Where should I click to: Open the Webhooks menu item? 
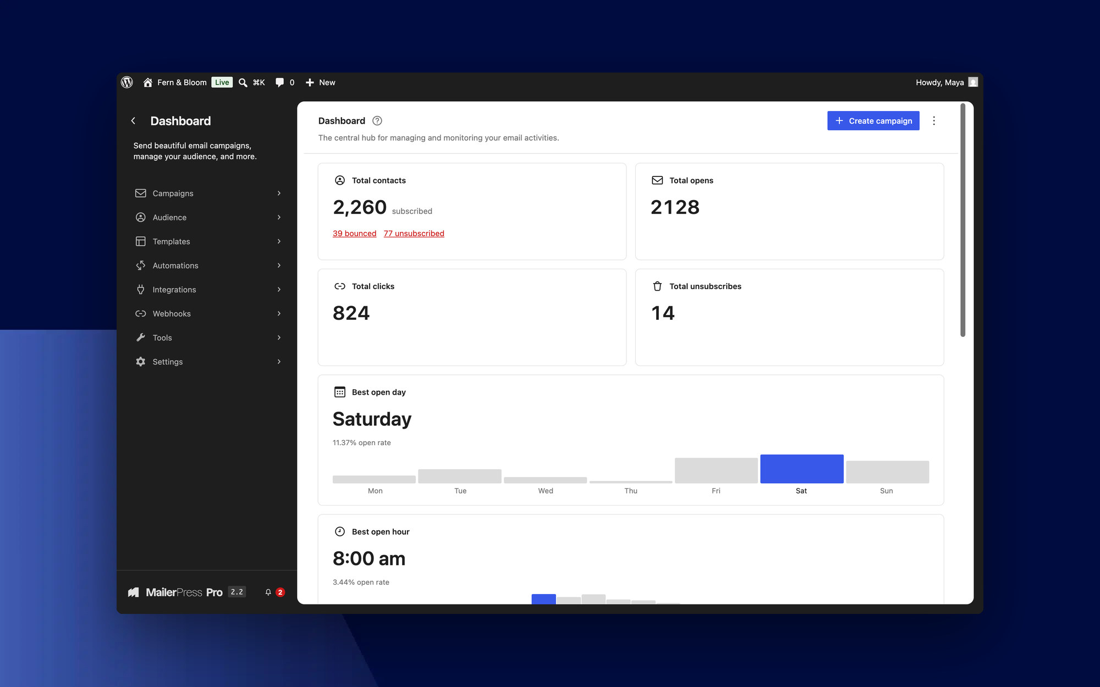point(208,314)
